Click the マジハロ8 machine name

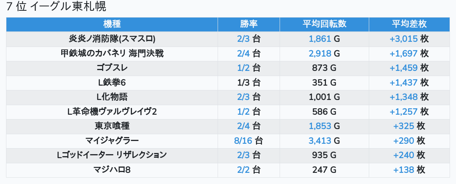click(x=112, y=170)
